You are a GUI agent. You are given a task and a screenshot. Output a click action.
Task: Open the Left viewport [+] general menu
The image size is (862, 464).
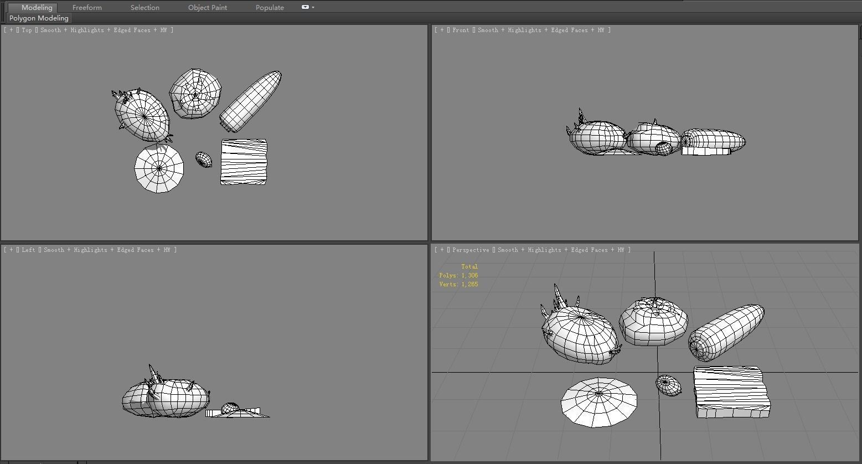click(11, 250)
